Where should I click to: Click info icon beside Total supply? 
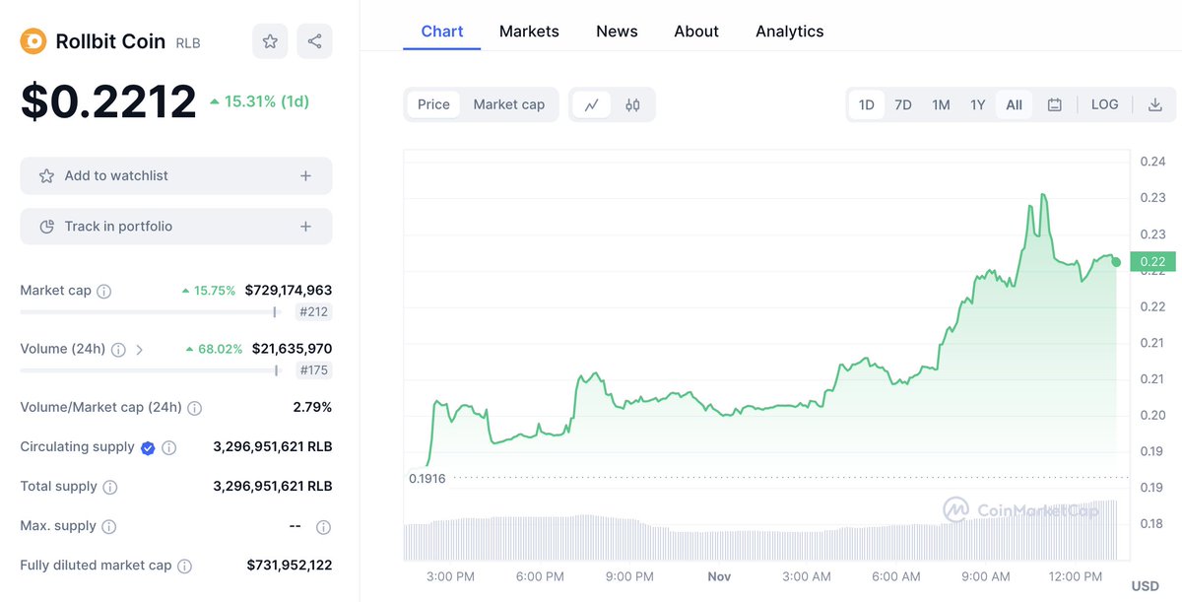click(x=110, y=487)
